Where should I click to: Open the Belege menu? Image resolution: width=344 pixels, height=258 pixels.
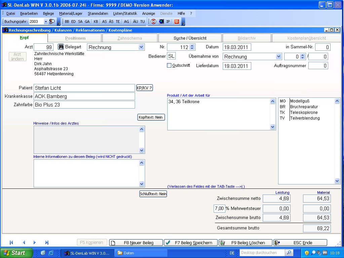point(48,13)
